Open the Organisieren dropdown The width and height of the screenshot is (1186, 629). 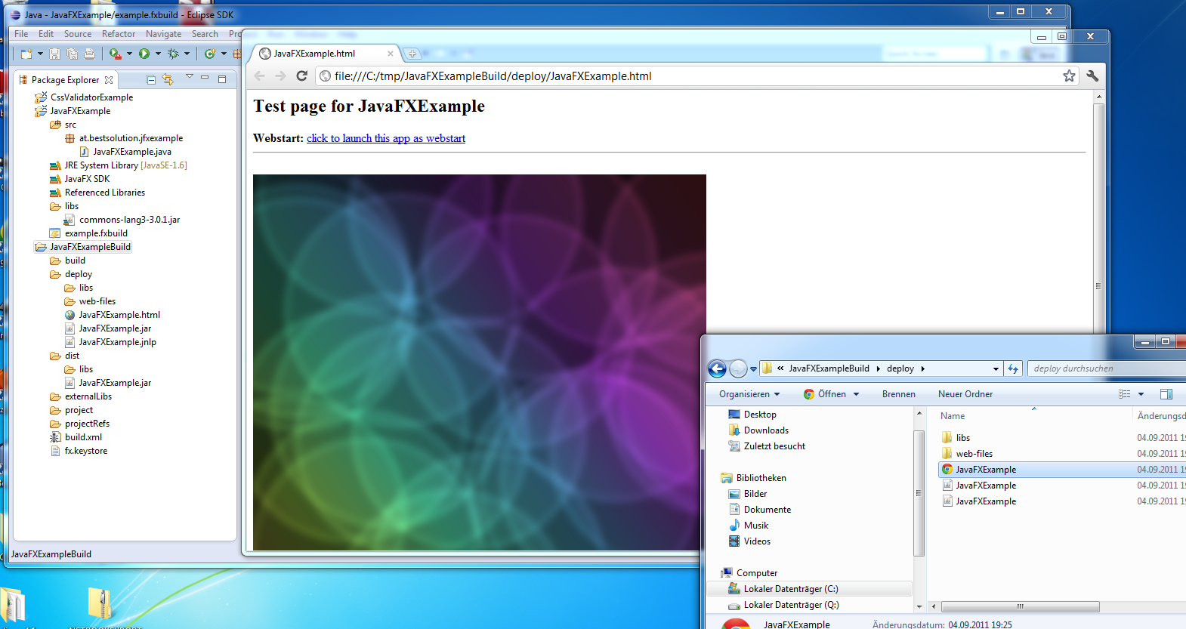[x=749, y=394]
